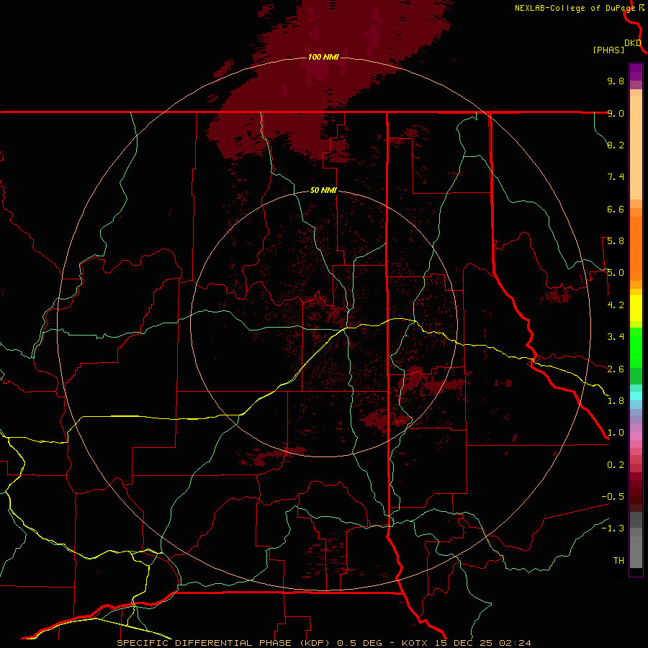The image size is (648, 648).
Task: Click the 7.4 value on color scale
Action: click(x=616, y=177)
